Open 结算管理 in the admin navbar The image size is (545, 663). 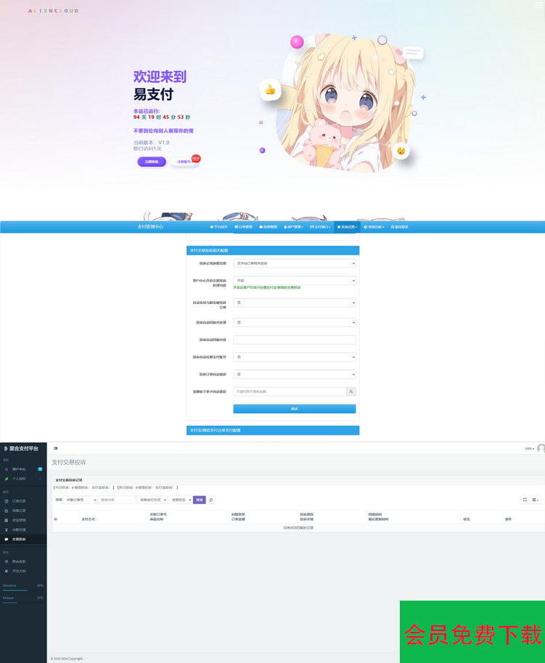268,227
